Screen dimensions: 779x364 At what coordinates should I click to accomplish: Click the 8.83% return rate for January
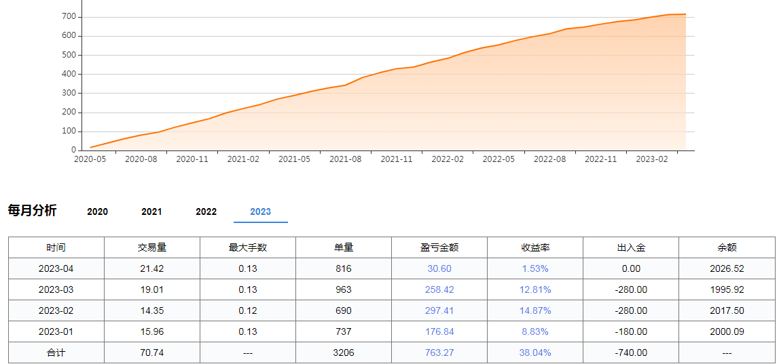(535, 331)
